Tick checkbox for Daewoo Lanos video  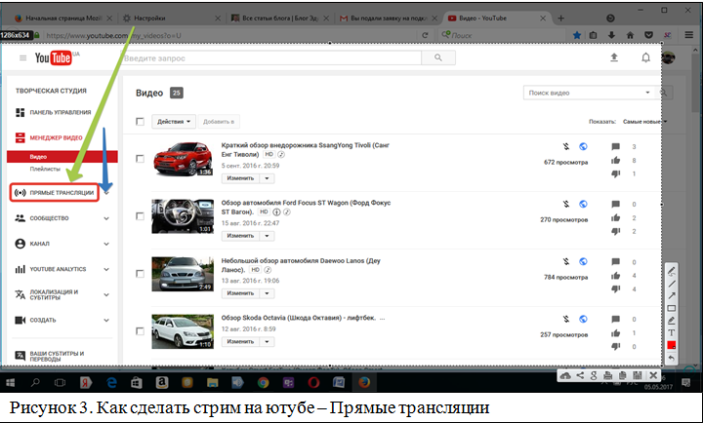(141, 272)
